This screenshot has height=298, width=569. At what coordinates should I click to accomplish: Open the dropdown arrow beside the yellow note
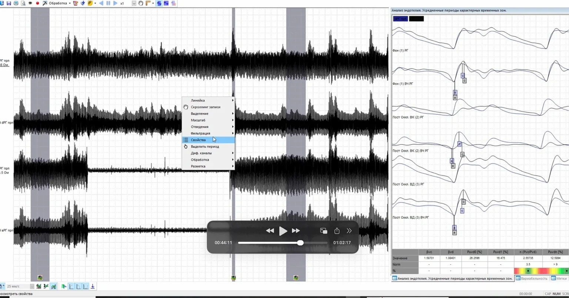tap(95, 3)
